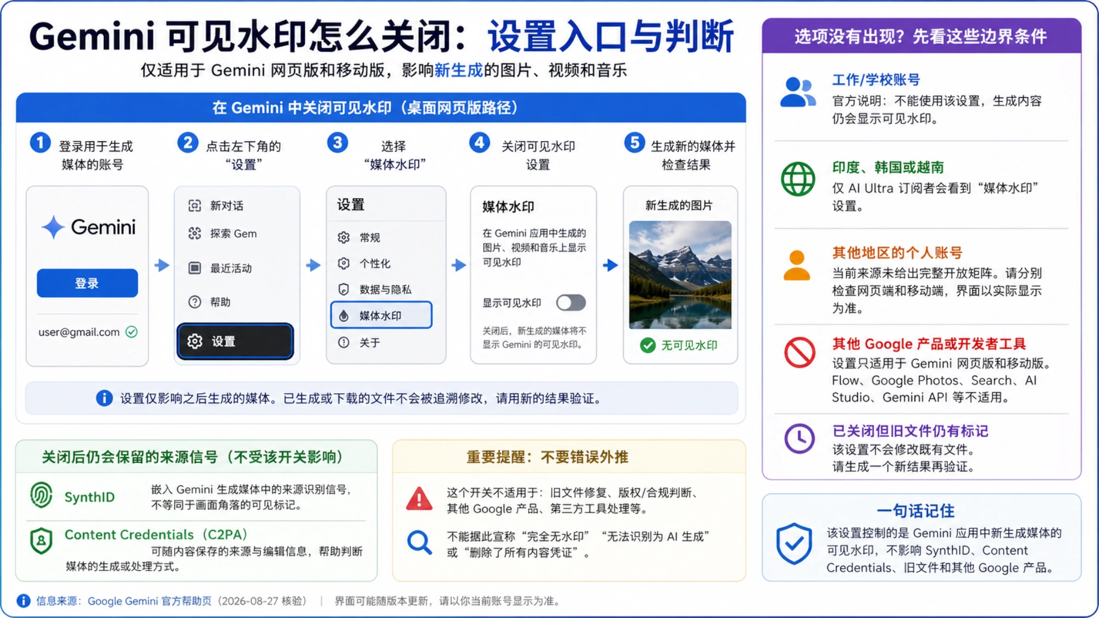Click the 已关闭但旧文件仍有标记 heading
1099x618 pixels.
coord(910,431)
